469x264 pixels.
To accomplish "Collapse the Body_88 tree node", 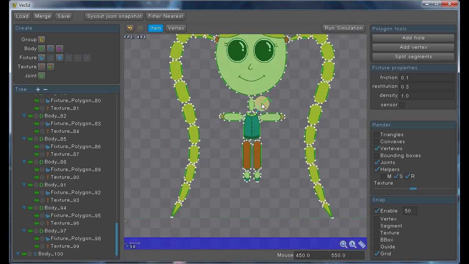I will pos(24,162).
